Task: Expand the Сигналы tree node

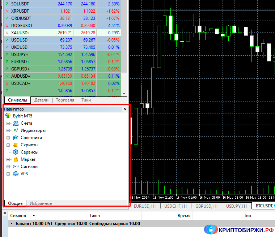Action: 8,167
